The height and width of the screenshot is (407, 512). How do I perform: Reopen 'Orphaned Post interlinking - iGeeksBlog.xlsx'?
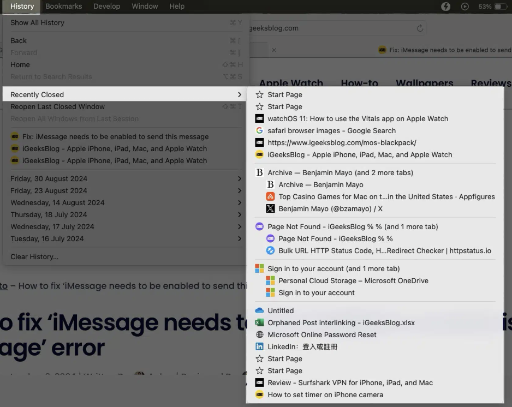pos(375,322)
